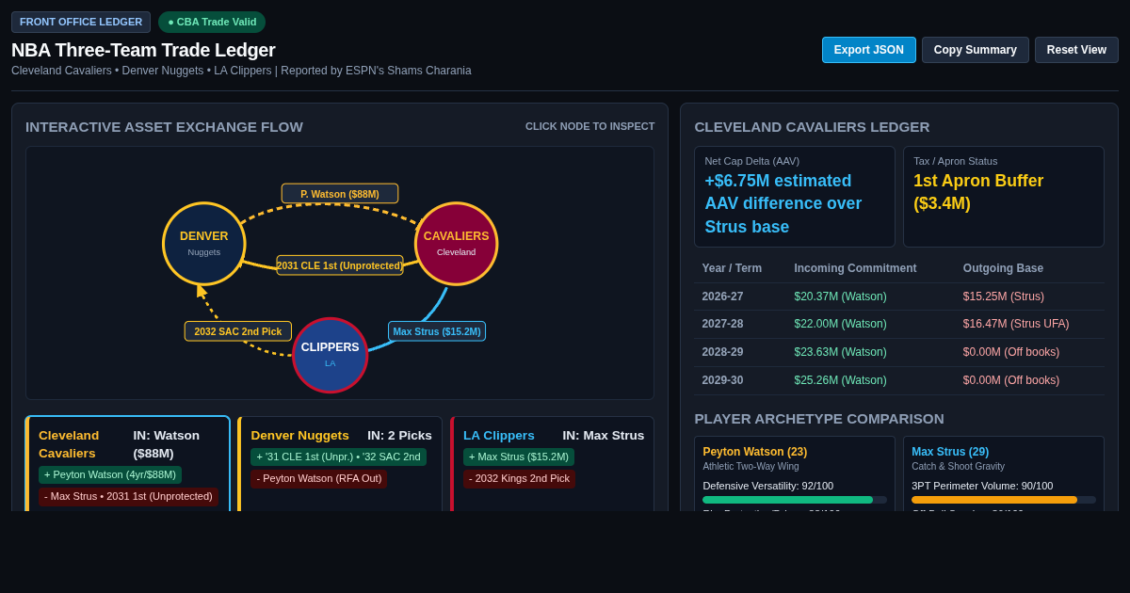The width and height of the screenshot is (1130, 593).
Task: Inspect the Denver Nuggets node
Action: [x=204, y=244]
